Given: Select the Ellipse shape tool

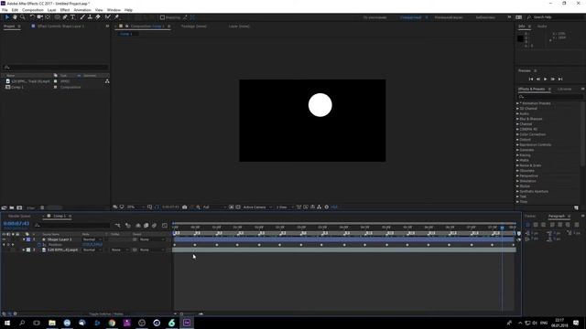Looking at the screenshot, I should tap(57, 17).
